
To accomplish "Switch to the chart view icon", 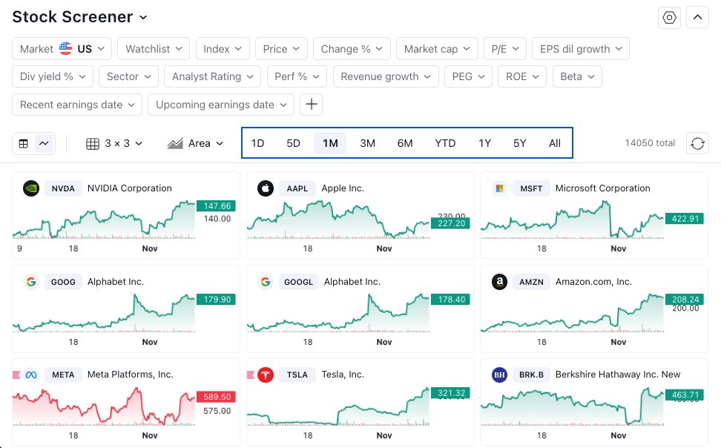I will click(x=44, y=143).
